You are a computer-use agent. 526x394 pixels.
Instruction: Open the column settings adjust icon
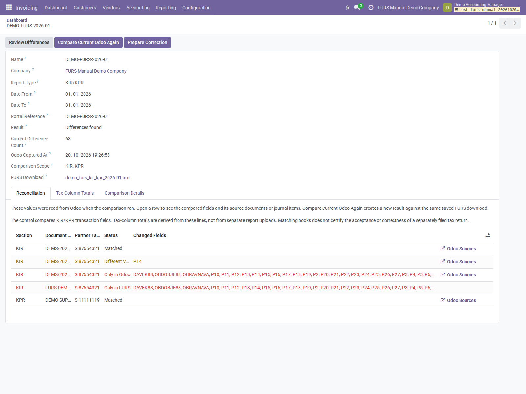point(488,235)
